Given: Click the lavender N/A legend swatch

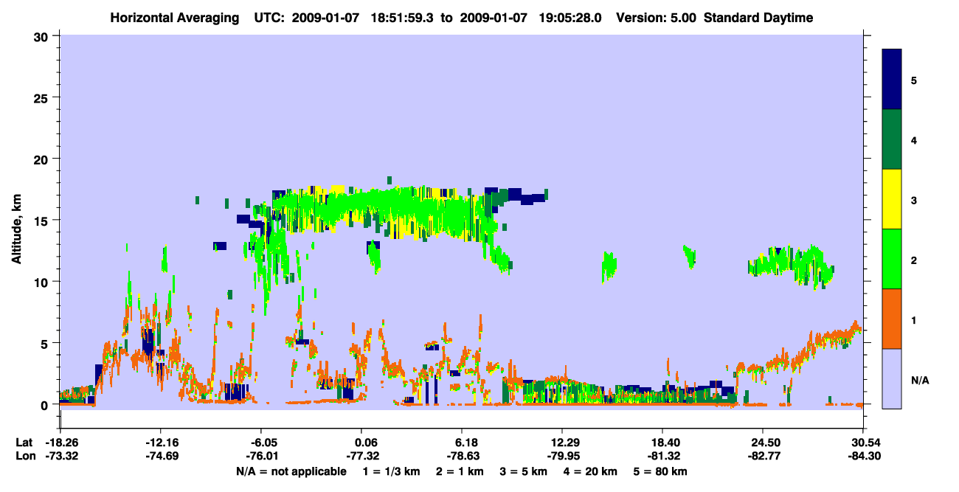Looking at the screenshot, I should (x=892, y=378).
